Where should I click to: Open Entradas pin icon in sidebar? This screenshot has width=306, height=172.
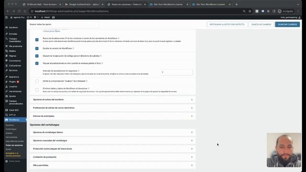coord(6,34)
